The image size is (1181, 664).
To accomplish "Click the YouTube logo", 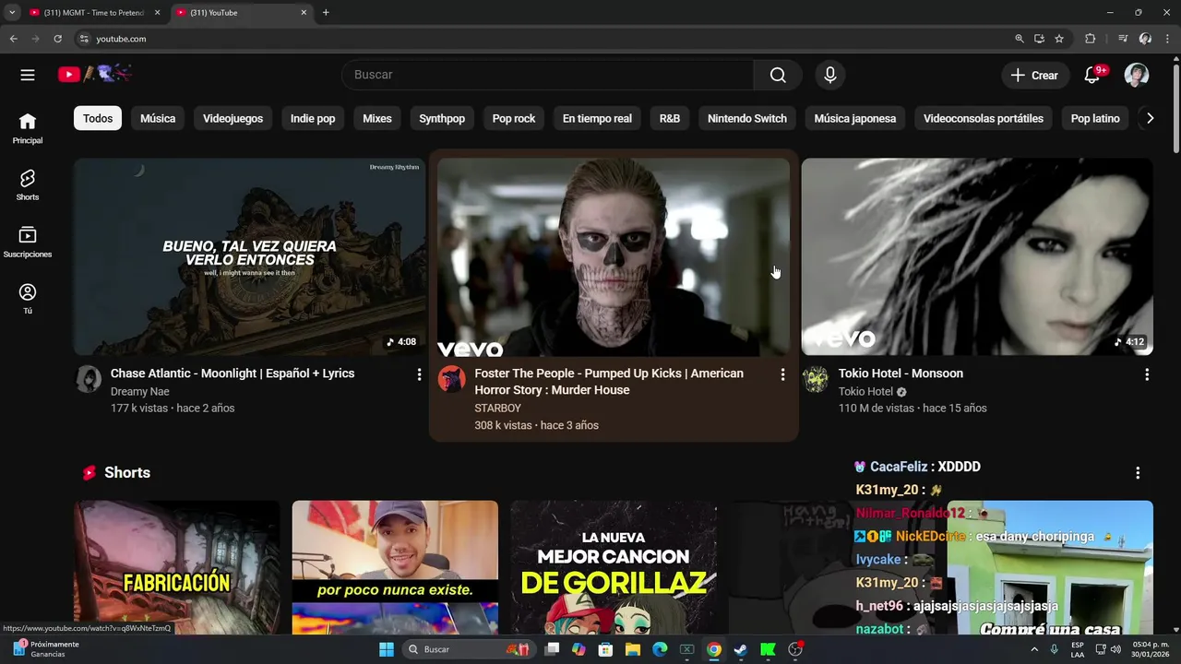I will pos(95,74).
